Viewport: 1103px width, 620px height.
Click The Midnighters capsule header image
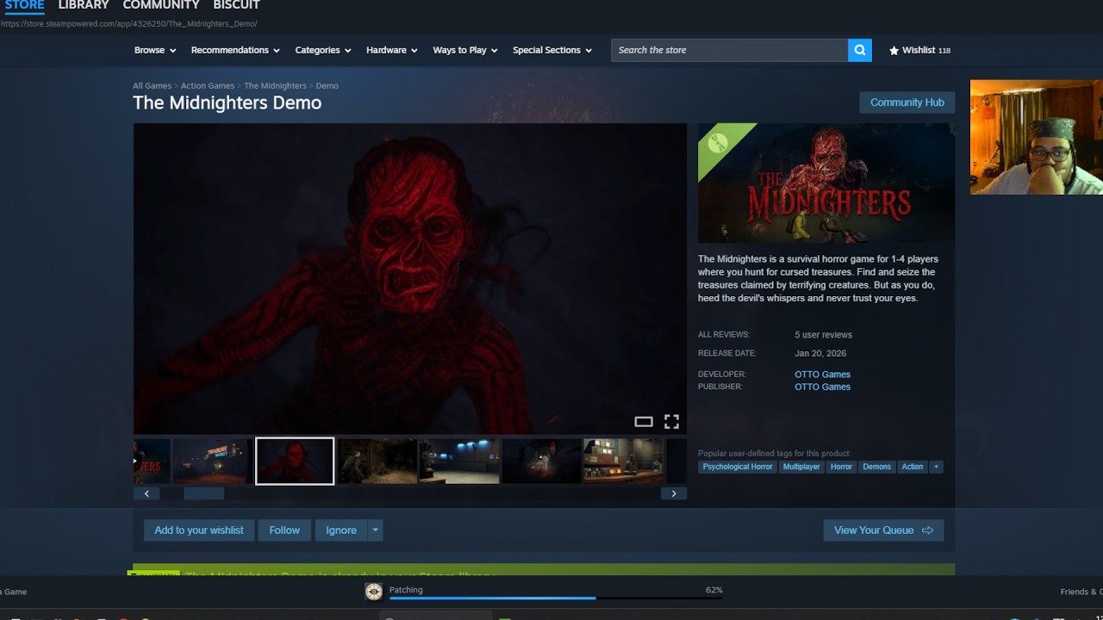coord(826,183)
